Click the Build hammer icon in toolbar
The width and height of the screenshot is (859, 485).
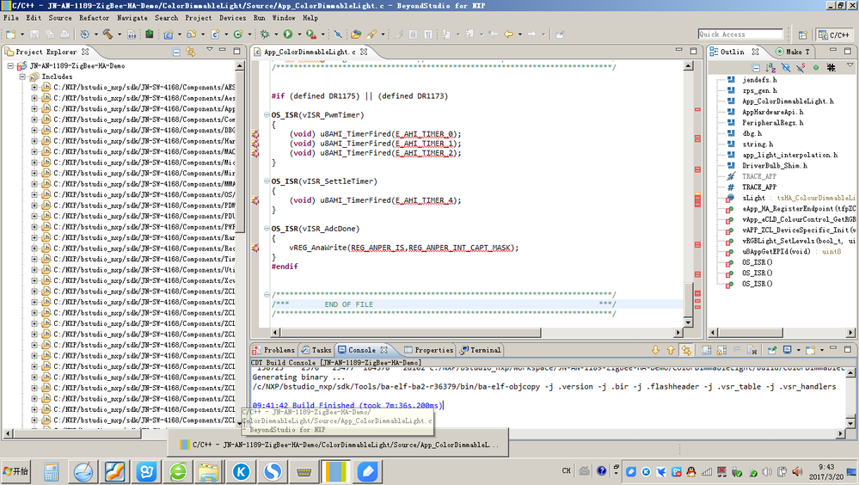(x=108, y=34)
